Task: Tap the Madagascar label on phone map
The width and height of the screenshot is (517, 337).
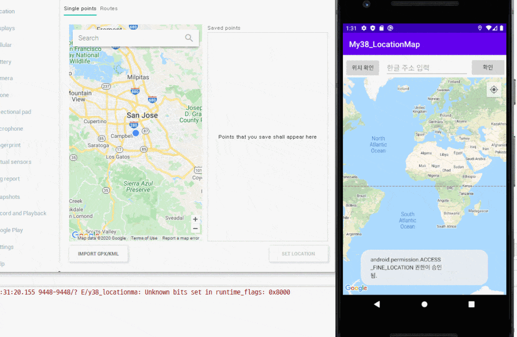Action: 478,211
